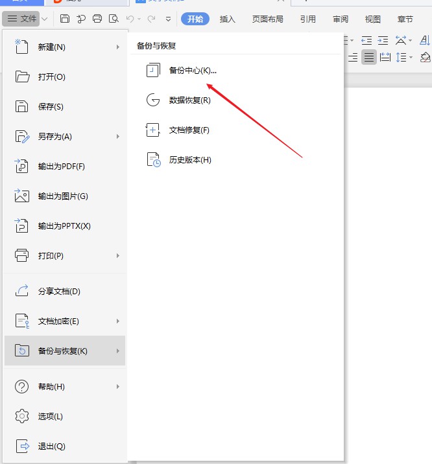Open the 视图 ribbon tab
This screenshot has height=464, width=432.
373,19
